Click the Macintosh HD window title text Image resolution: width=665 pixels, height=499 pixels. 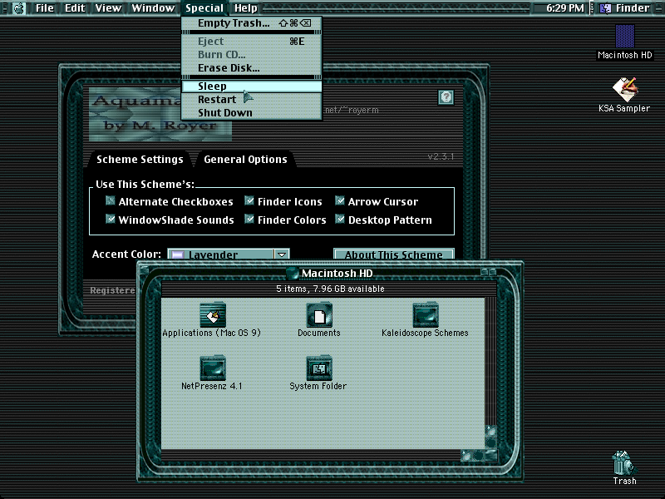337,274
